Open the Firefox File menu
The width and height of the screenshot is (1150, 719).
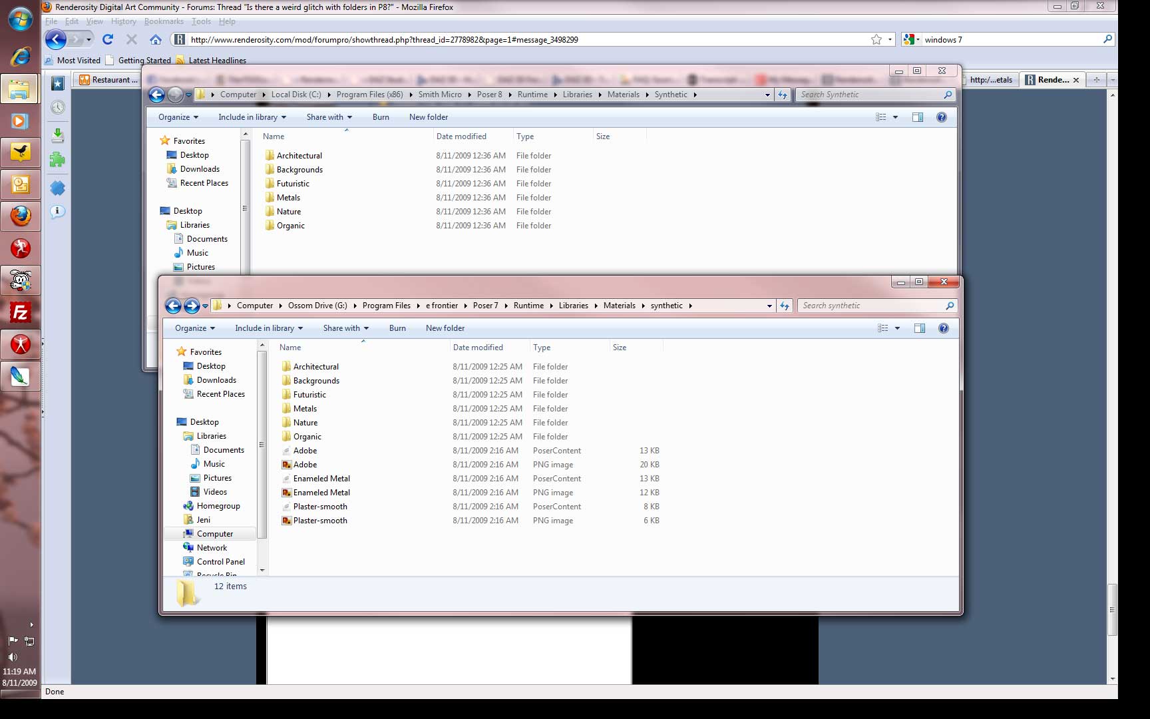coord(51,21)
